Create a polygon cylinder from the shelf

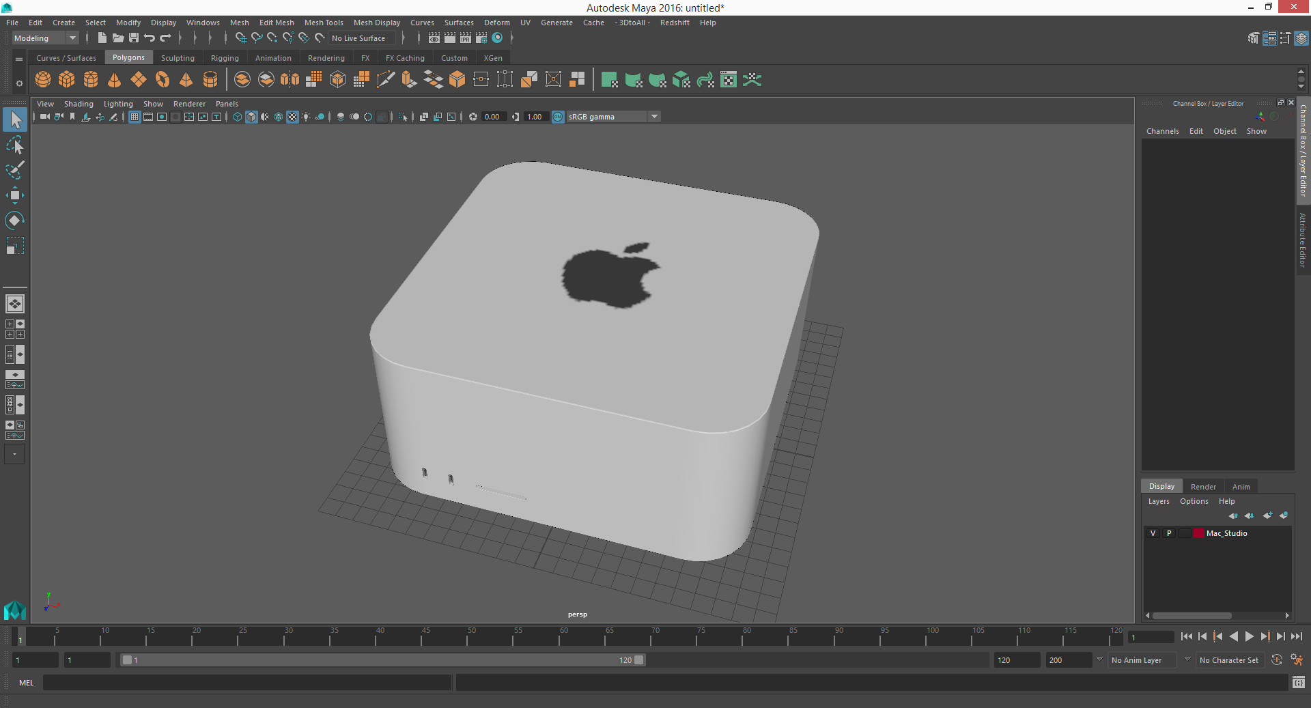coord(91,80)
